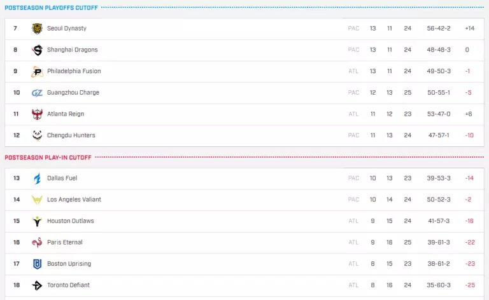The height and width of the screenshot is (300, 489).
Task: Open the Guangzhou Charge team name
Action: point(73,93)
